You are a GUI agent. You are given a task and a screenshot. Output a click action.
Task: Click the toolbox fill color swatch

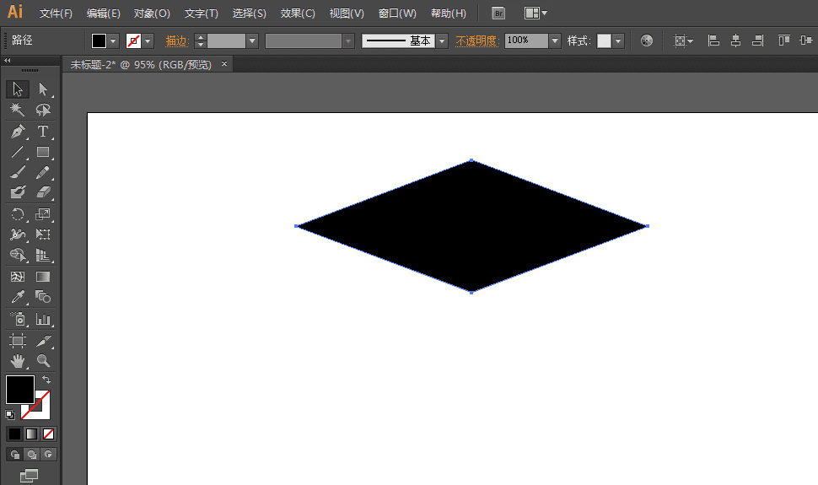[19, 390]
